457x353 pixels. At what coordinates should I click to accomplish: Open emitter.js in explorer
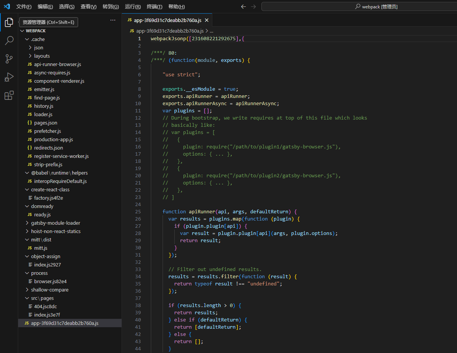pos(70,89)
